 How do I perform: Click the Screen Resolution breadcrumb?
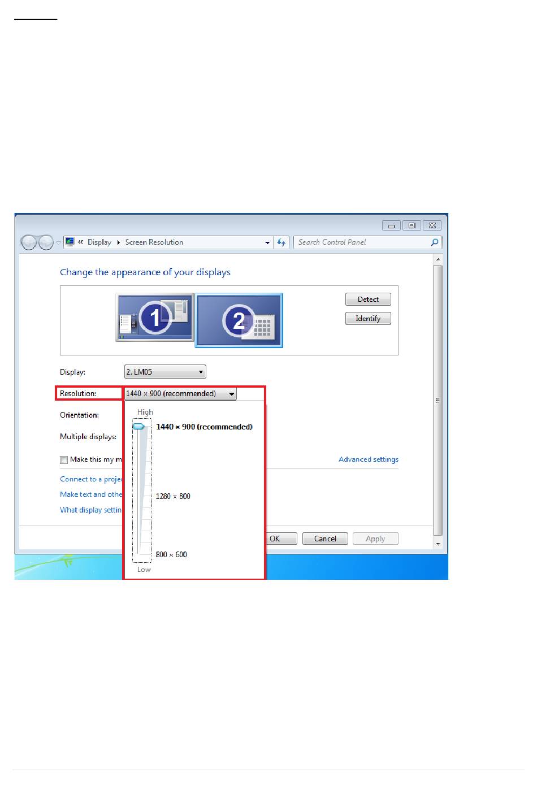pos(154,242)
